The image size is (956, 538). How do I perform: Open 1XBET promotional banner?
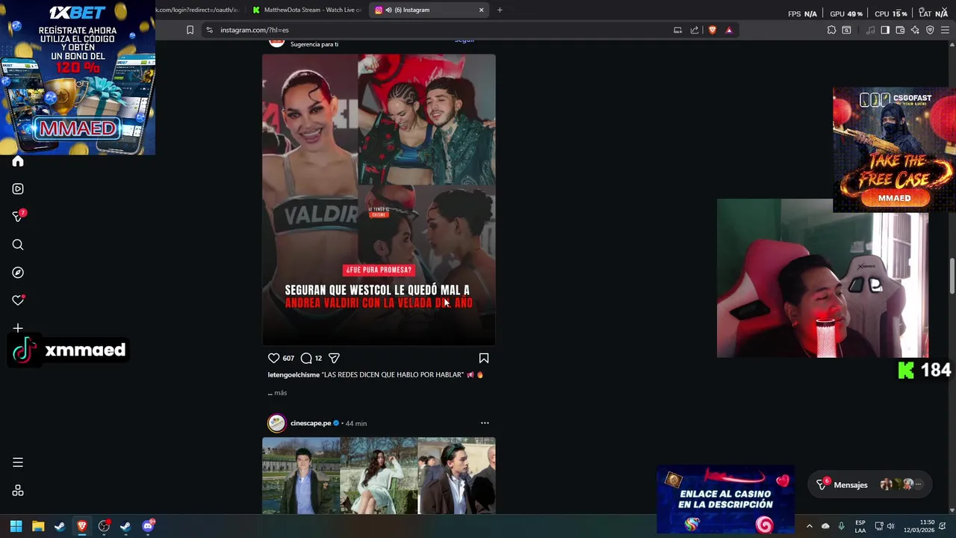pyautogui.click(x=78, y=78)
